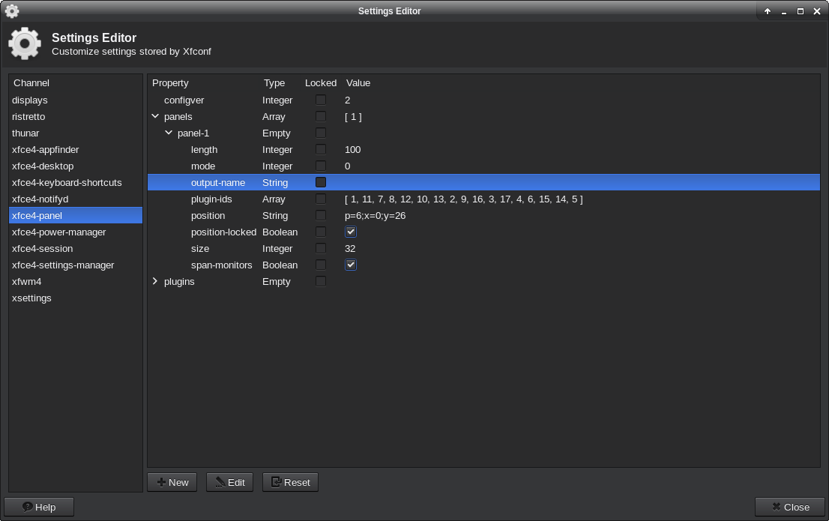Click the title bar up-arrow icon
The width and height of the screenshot is (829, 521).
pyautogui.click(x=768, y=11)
